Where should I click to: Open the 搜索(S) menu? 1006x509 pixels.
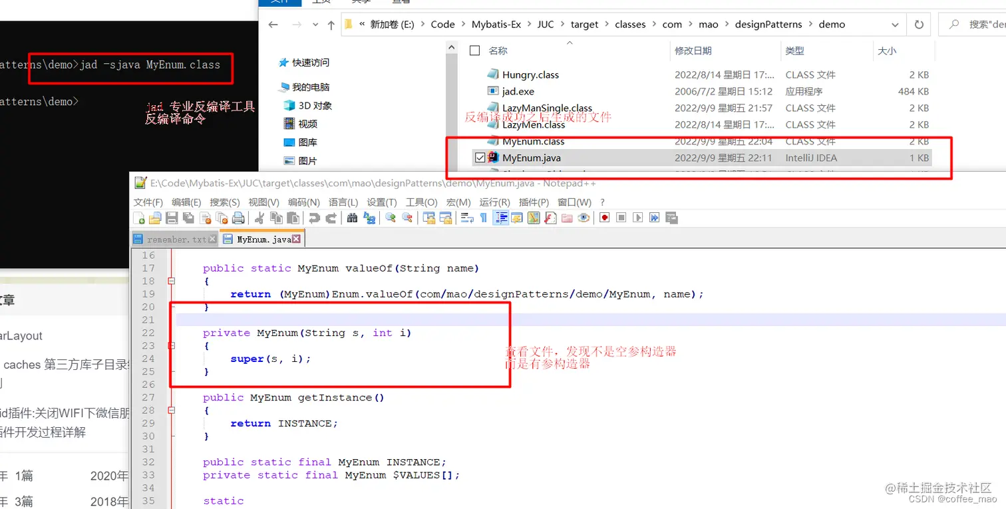coord(224,202)
